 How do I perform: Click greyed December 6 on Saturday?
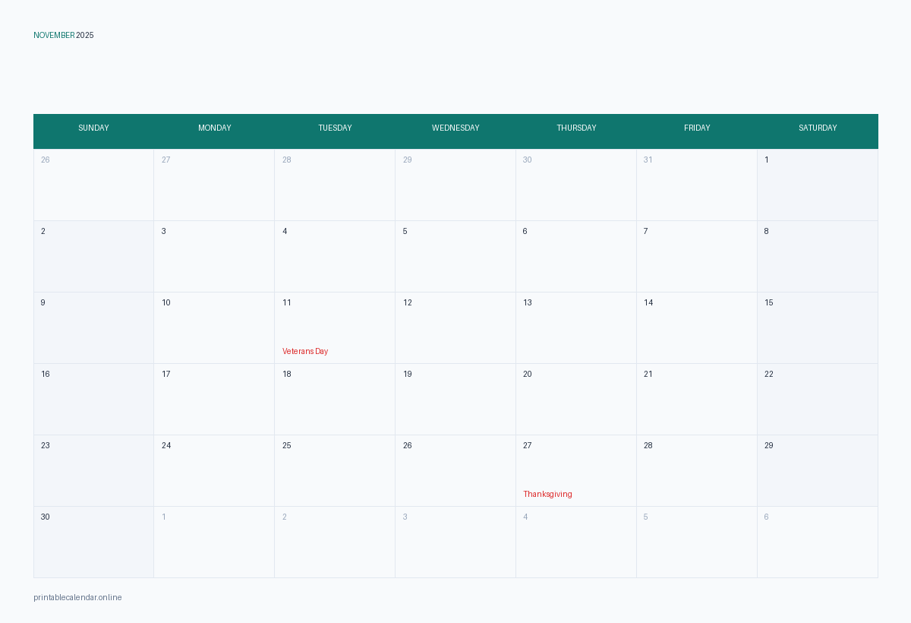pyautogui.click(x=766, y=517)
